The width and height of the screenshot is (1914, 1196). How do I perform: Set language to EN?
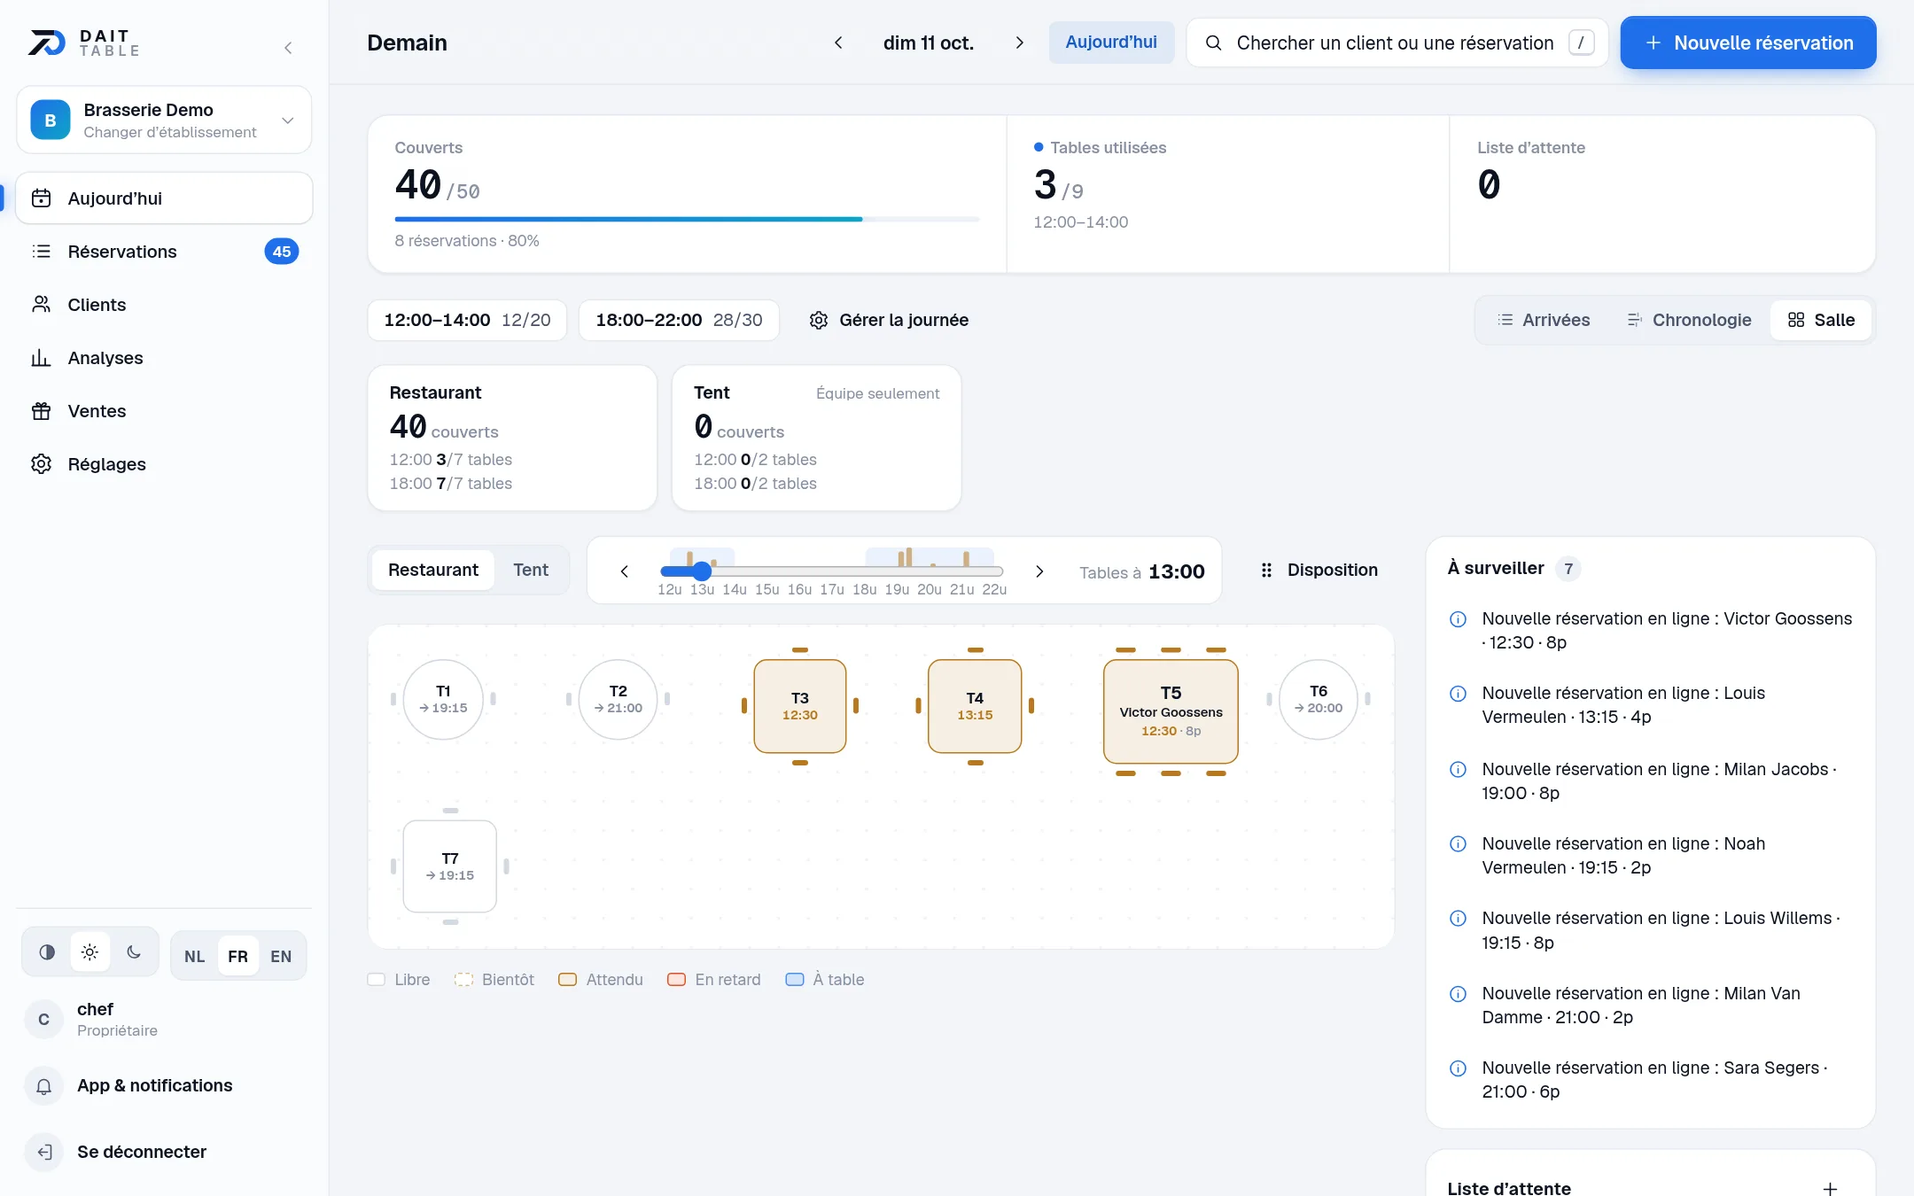click(x=281, y=956)
